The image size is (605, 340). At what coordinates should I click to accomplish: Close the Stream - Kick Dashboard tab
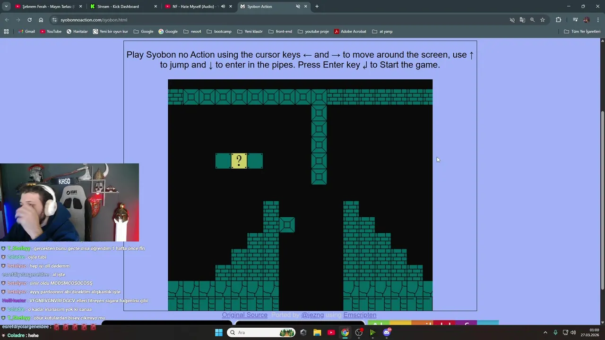pos(156,7)
